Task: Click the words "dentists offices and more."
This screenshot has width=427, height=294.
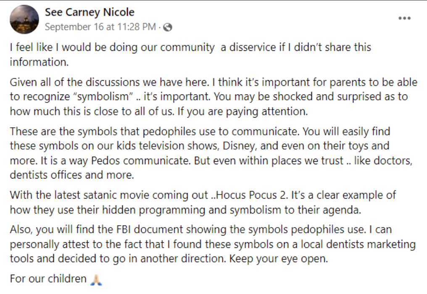Action: 72,175
